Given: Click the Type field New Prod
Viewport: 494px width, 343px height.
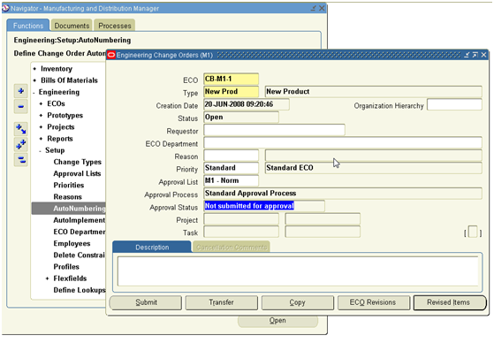Looking at the screenshot, I should [x=231, y=91].
